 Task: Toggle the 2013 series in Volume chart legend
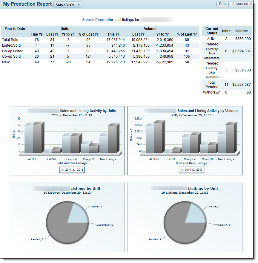coord(199,170)
